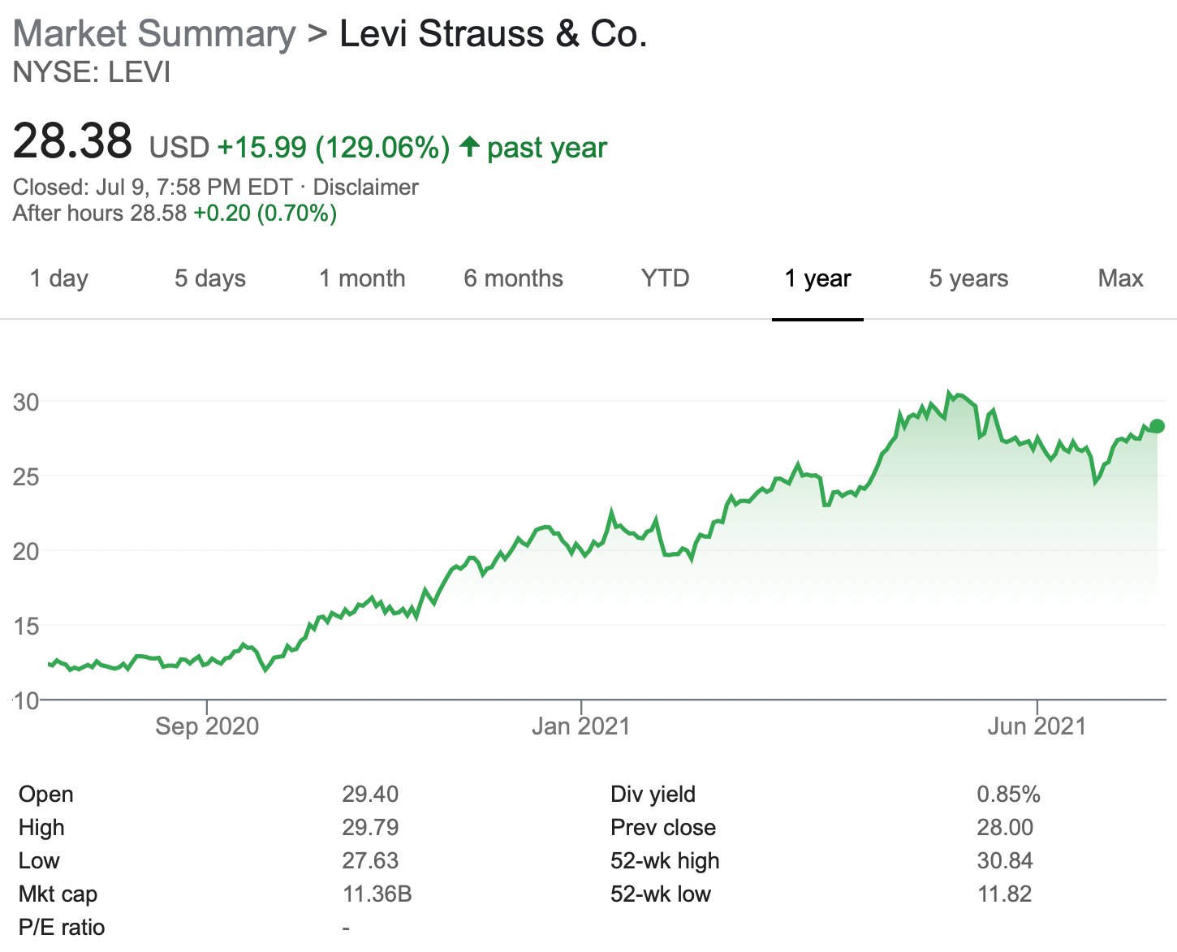View the 5 years range
Image resolution: width=1177 pixels, height=952 pixels.
(968, 278)
